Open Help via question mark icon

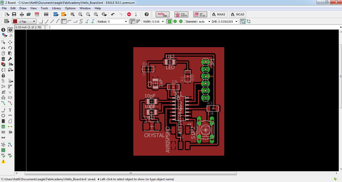pos(147,14)
